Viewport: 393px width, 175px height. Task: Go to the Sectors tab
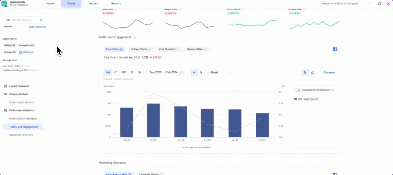click(x=93, y=3)
